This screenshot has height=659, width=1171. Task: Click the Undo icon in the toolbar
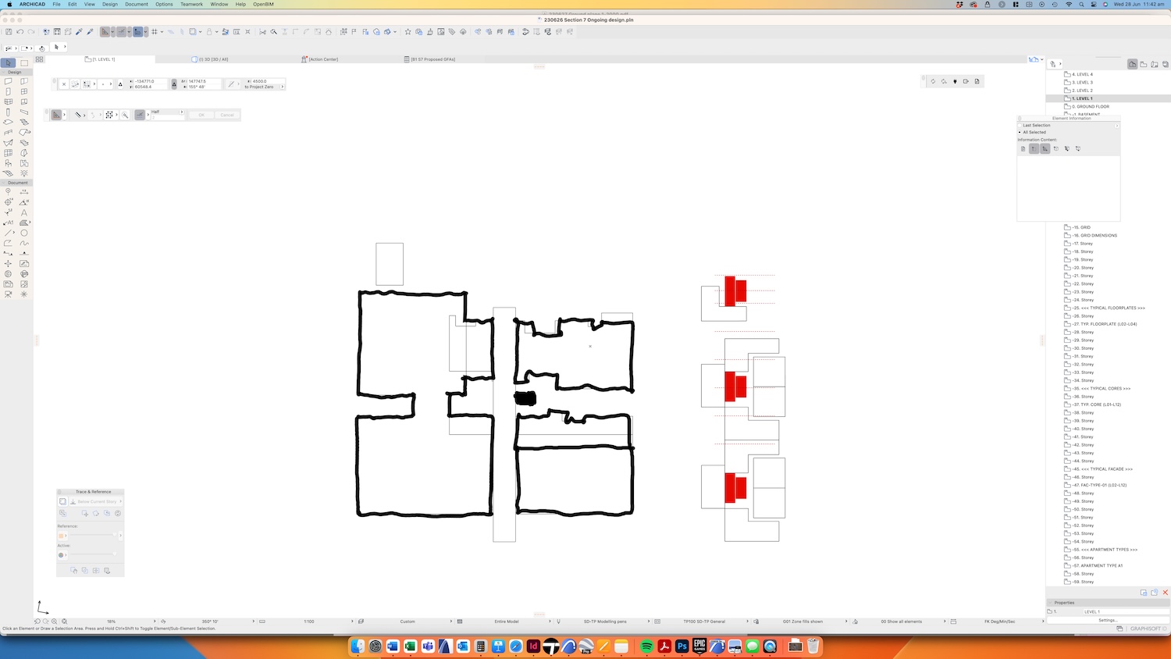[x=20, y=32]
